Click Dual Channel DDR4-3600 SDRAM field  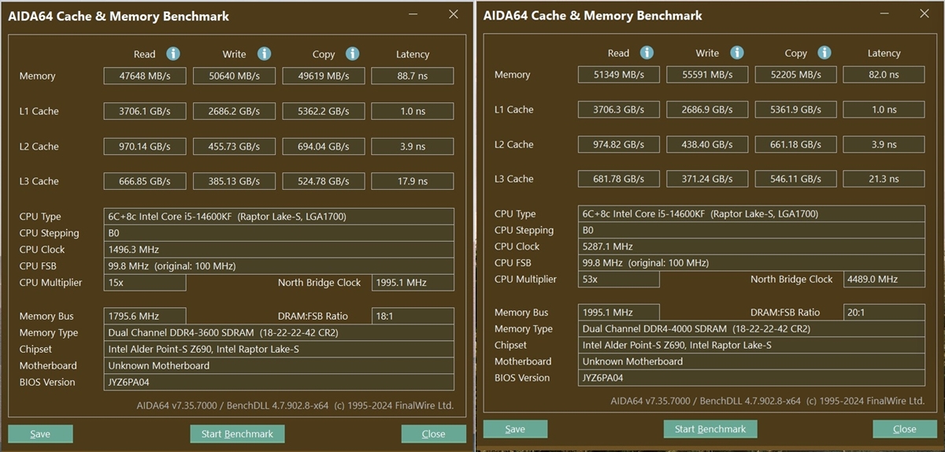[279, 333]
